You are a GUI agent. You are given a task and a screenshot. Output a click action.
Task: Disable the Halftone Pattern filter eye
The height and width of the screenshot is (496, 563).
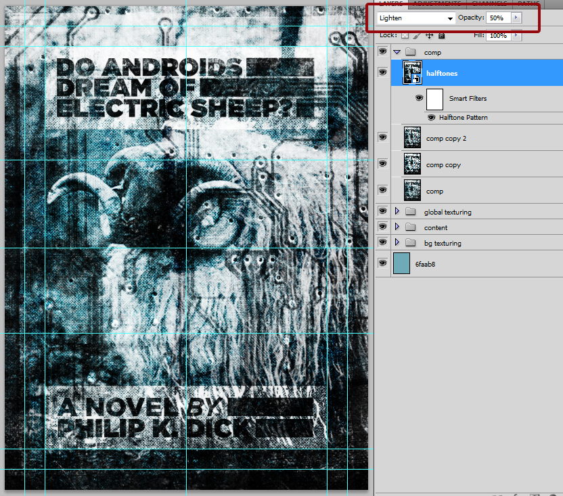point(431,118)
